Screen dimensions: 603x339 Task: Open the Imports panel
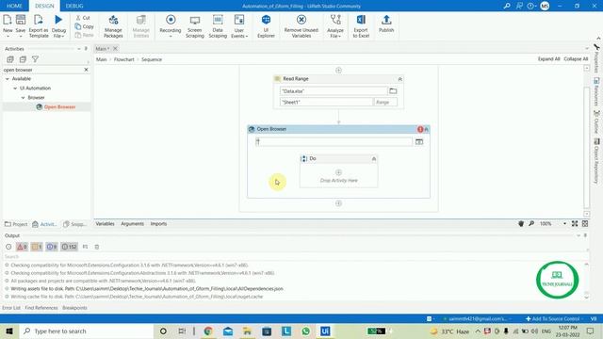coord(158,224)
